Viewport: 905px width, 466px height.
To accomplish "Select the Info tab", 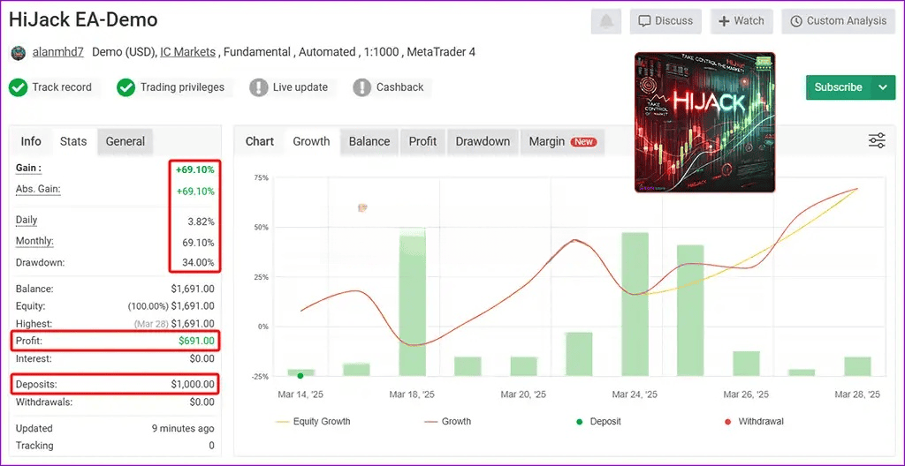I will click(31, 141).
